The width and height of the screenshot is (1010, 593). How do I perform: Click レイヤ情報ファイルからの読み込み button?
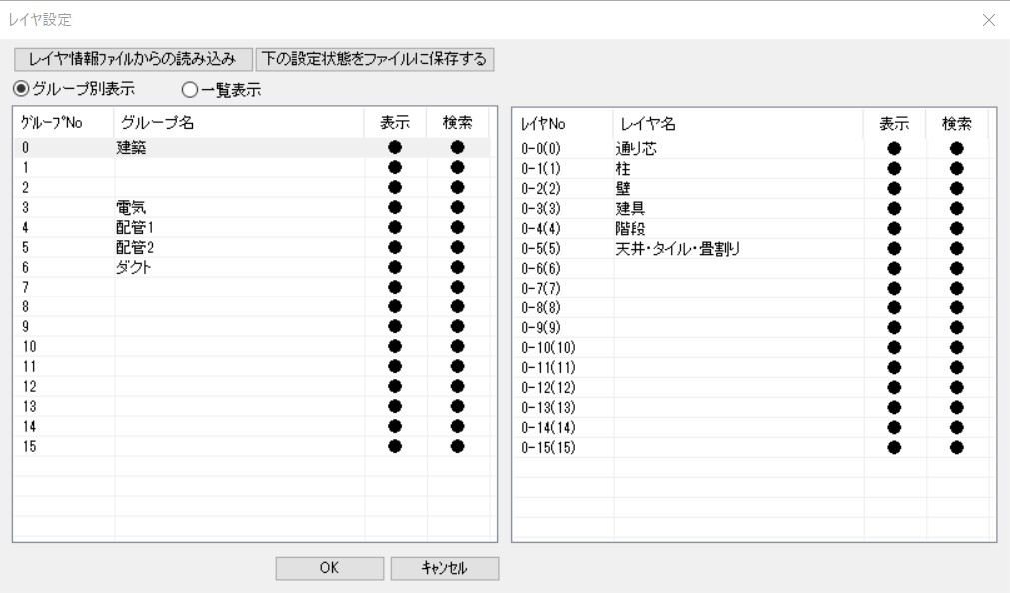[133, 59]
